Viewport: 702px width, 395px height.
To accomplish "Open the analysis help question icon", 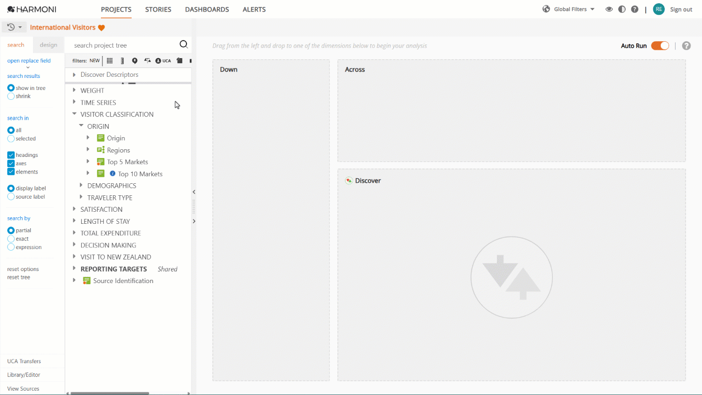I will (686, 46).
